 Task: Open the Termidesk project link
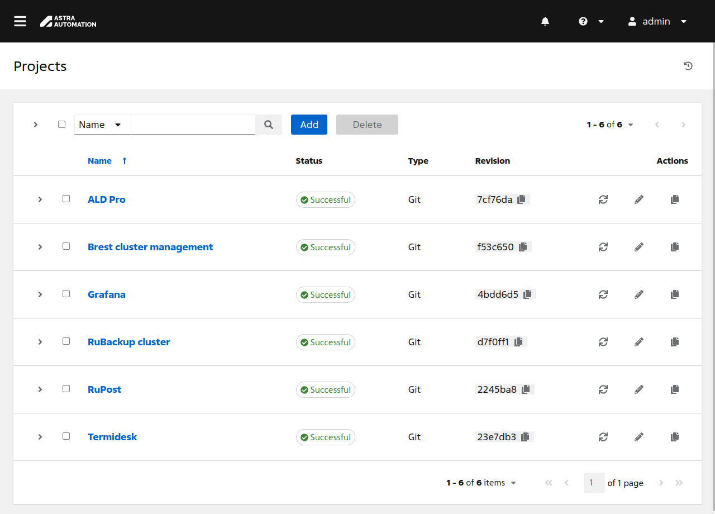coord(112,437)
